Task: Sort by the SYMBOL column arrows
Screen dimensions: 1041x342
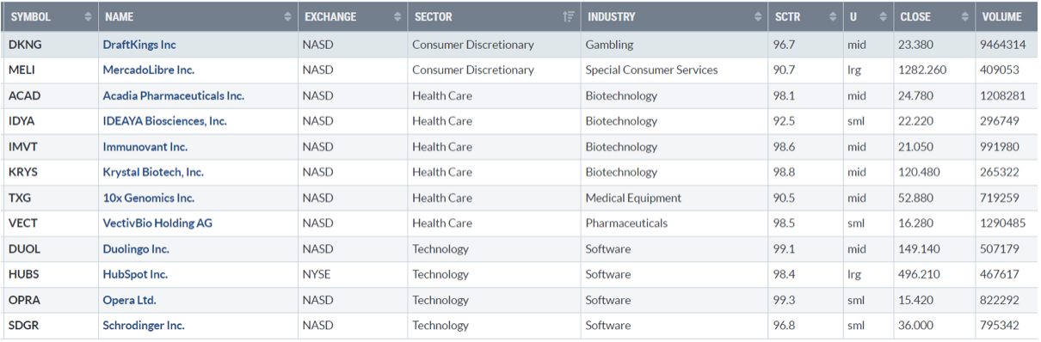Action: click(x=88, y=17)
